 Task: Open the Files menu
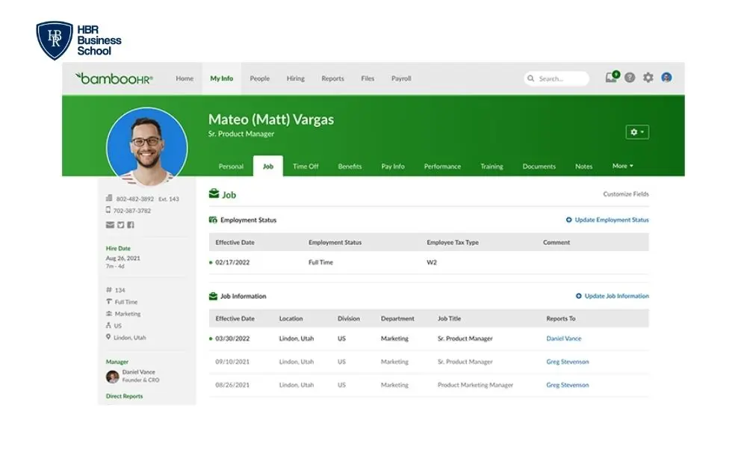pyautogui.click(x=368, y=78)
